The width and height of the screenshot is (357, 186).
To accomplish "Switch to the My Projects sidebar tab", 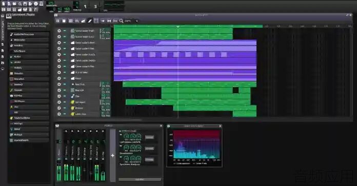I will [x=3, y=45].
